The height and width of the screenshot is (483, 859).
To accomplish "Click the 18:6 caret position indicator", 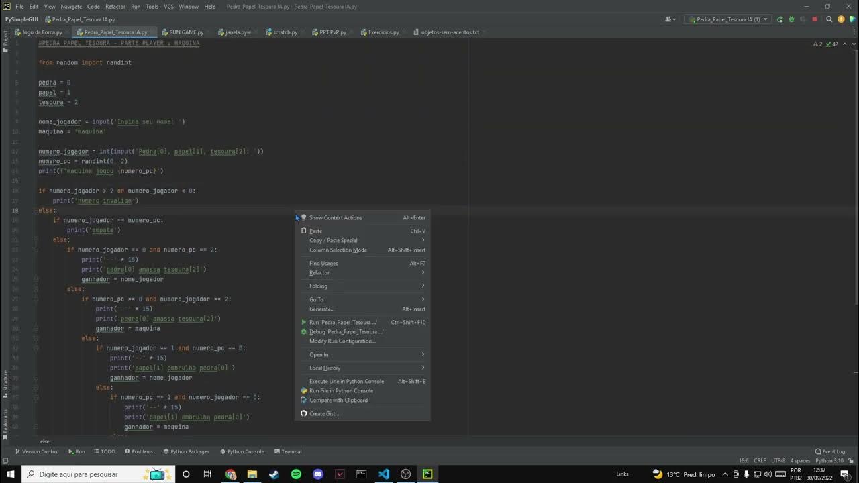I will [x=744, y=461].
